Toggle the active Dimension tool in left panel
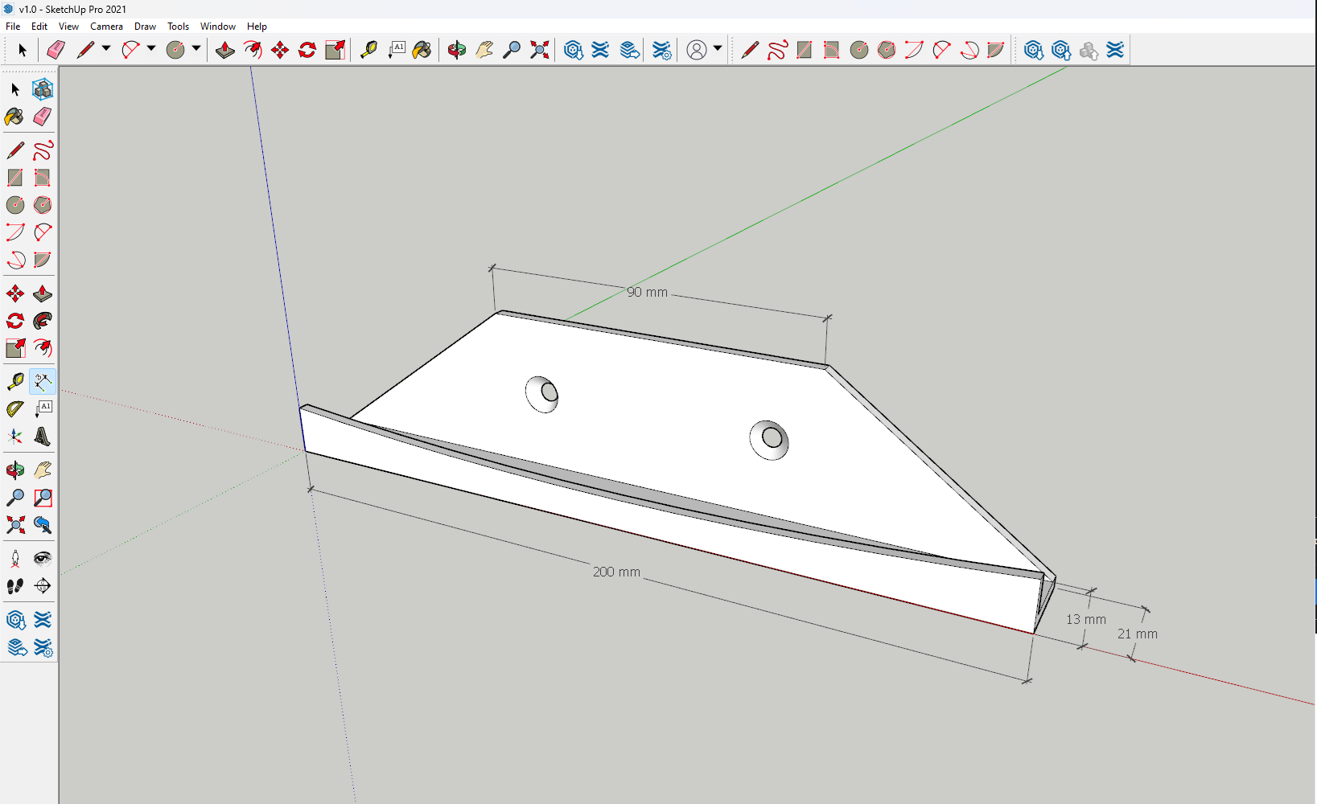Image resolution: width=1317 pixels, height=804 pixels. click(43, 381)
